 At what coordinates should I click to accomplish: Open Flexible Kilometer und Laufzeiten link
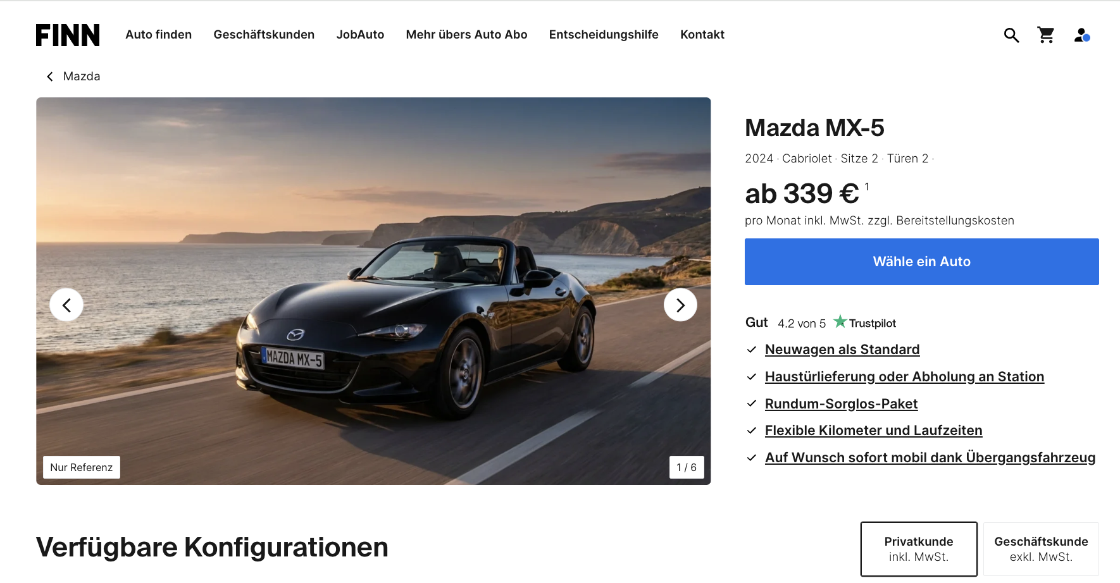click(x=873, y=431)
